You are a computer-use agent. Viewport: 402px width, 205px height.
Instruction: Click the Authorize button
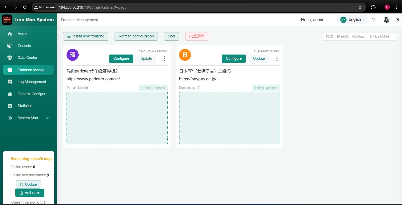(x=30, y=193)
